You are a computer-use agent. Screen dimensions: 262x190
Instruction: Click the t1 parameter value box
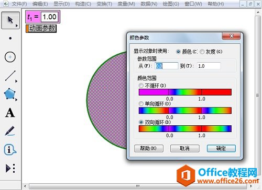50,17
